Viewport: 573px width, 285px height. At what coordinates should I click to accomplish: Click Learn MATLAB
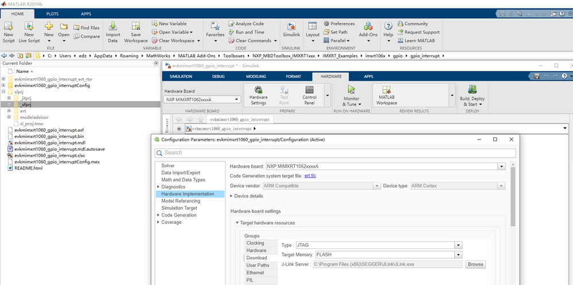[416, 41]
